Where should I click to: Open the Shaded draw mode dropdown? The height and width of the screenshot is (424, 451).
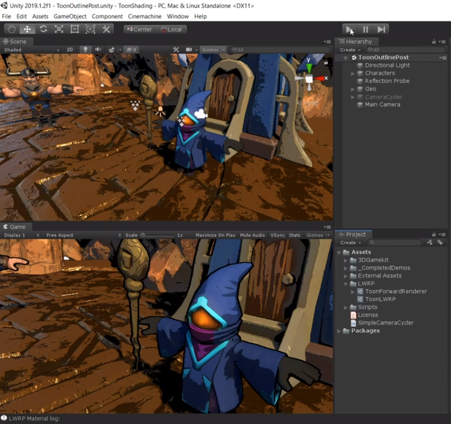31,50
